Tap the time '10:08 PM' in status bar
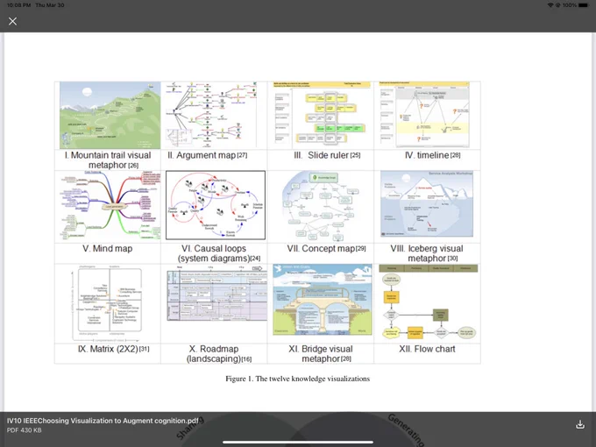Image resolution: width=596 pixels, height=447 pixels. coord(19,5)
